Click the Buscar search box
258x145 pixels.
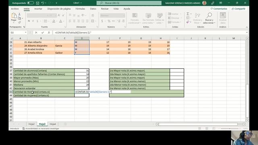tap(129, 3)
